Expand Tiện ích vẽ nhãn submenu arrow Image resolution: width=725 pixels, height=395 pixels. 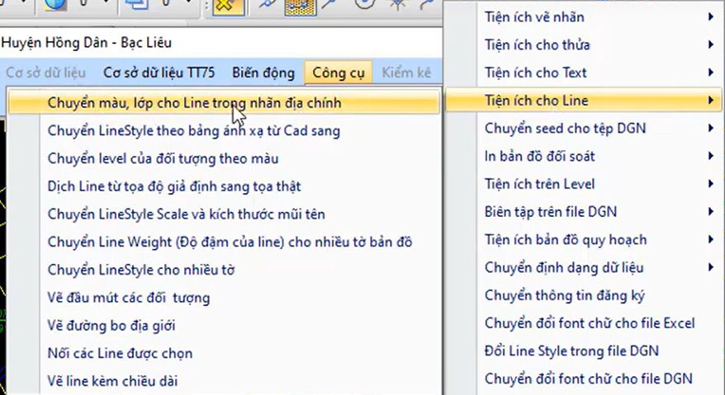coord(711,16)
